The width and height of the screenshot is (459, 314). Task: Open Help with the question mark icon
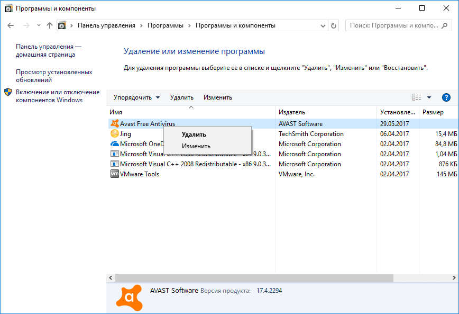pos(446,97)
